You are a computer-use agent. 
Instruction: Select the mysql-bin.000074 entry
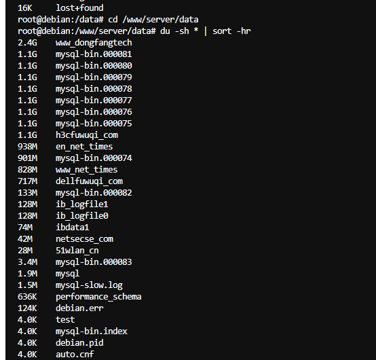(x=75, y=158)
